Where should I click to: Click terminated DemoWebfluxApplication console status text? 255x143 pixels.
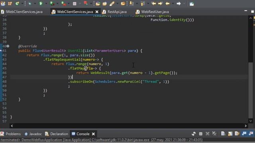point(102,140)
